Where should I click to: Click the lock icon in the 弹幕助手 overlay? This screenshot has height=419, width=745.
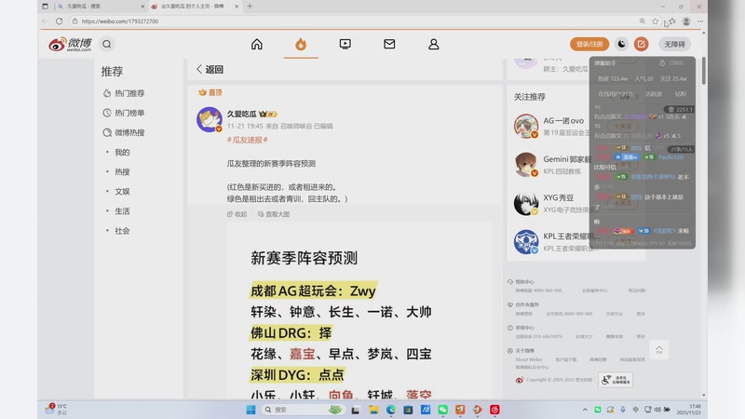(x=662, y=62)
